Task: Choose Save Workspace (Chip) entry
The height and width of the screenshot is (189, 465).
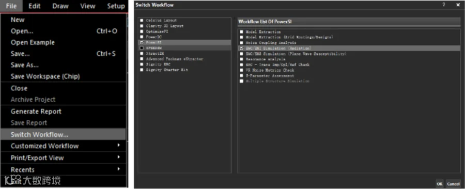Action: point(63,76)
